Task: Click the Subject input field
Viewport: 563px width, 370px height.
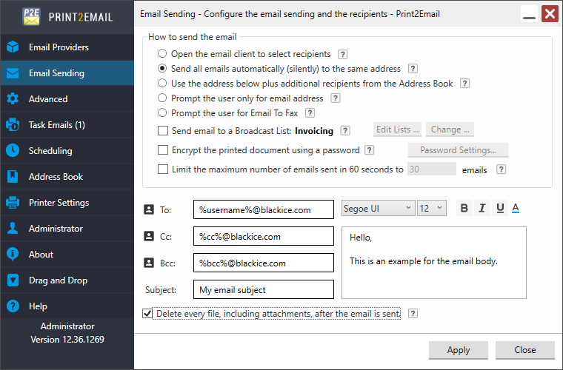Action: pos(264,289)
